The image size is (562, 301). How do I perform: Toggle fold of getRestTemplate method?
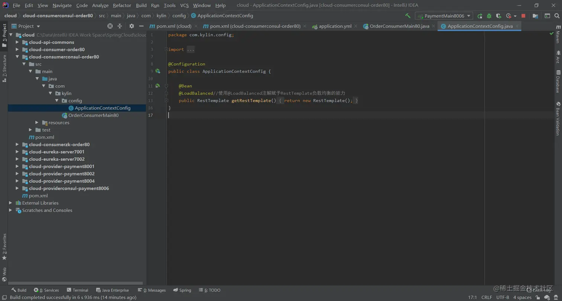click(x=166, y=101)
